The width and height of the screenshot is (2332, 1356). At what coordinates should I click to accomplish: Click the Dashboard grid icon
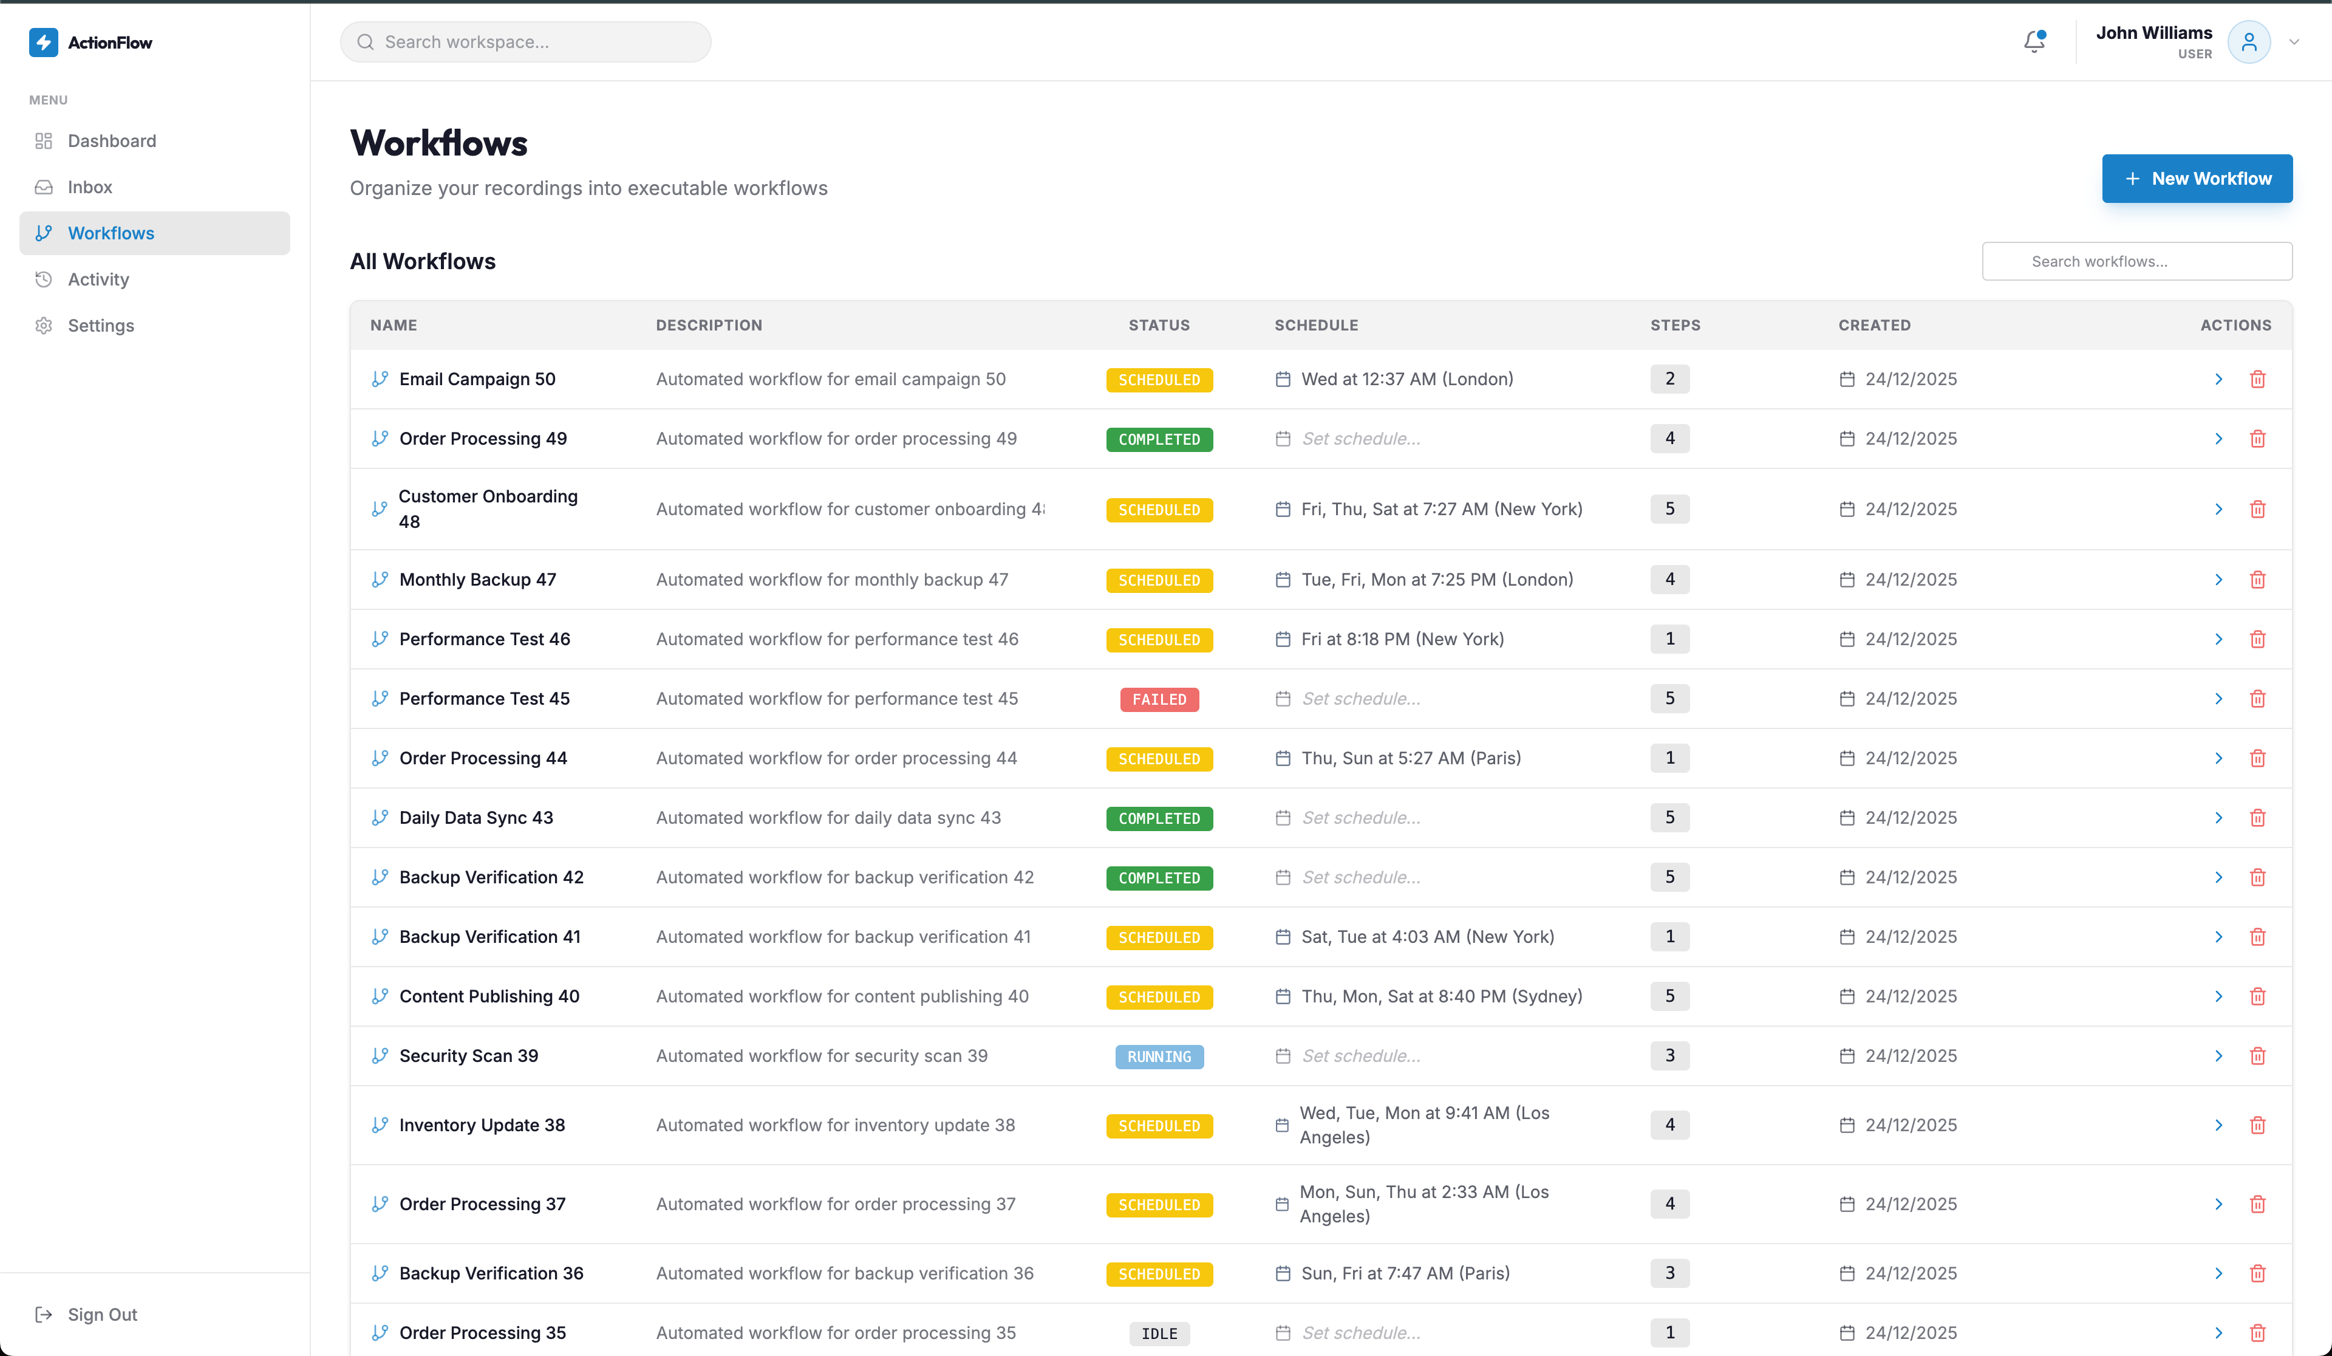pos(44,141)
